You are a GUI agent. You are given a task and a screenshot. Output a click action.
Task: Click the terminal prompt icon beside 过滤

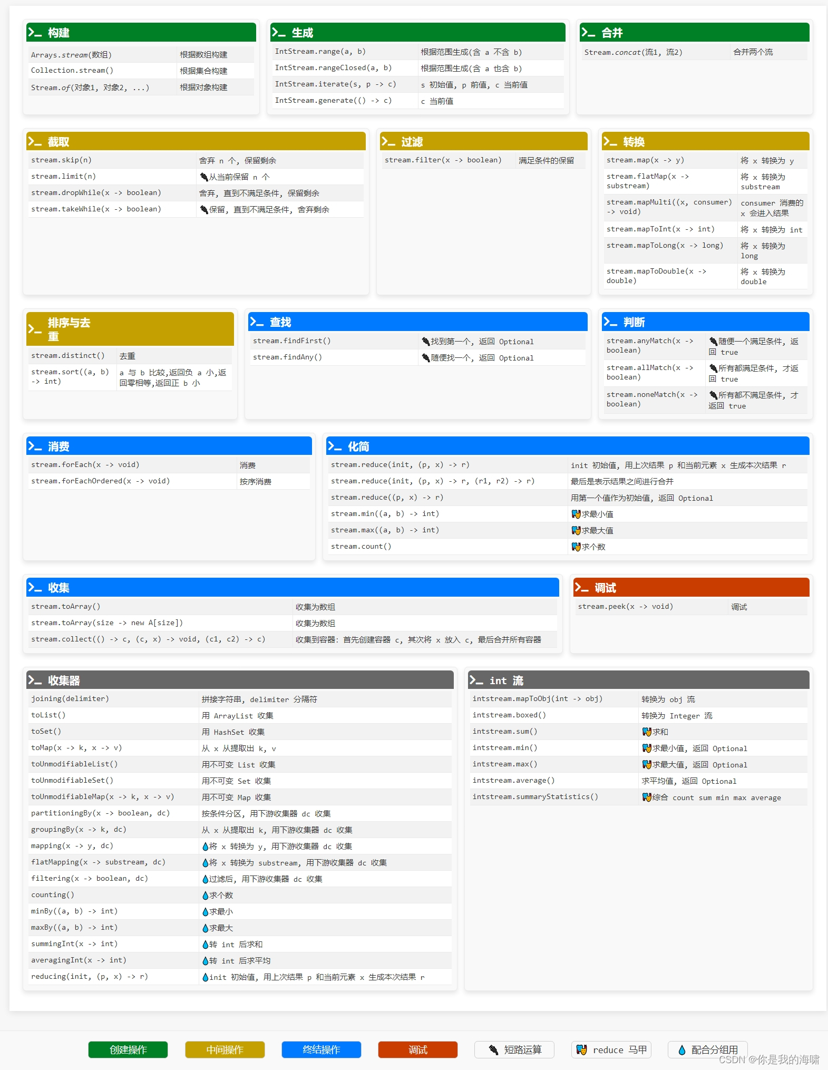[388, 142]
